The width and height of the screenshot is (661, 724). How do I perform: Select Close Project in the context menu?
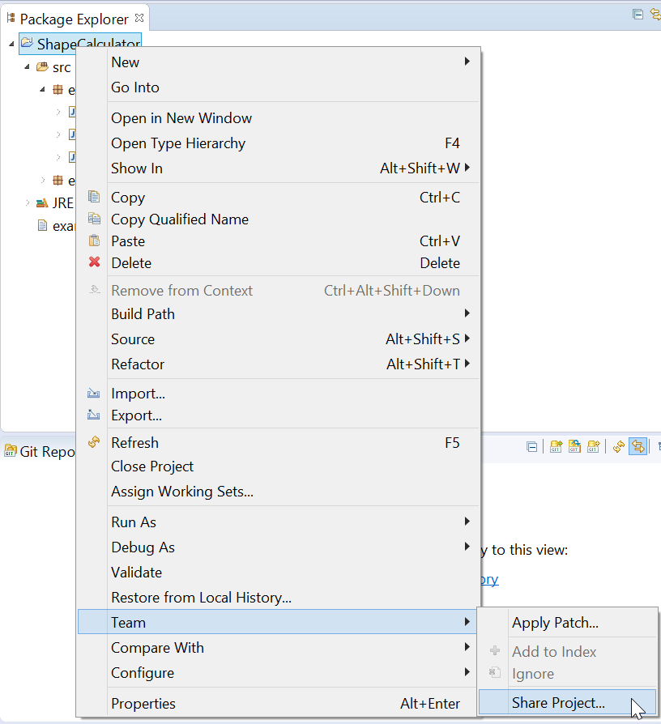(x=151, y=466)
